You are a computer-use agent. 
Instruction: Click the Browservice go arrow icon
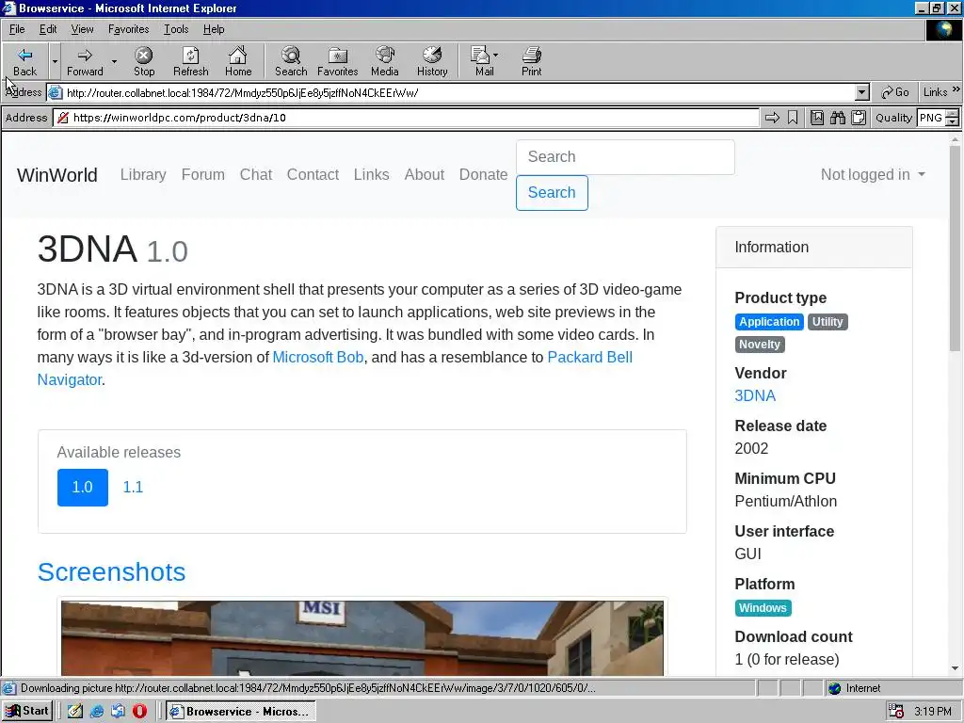772,118
